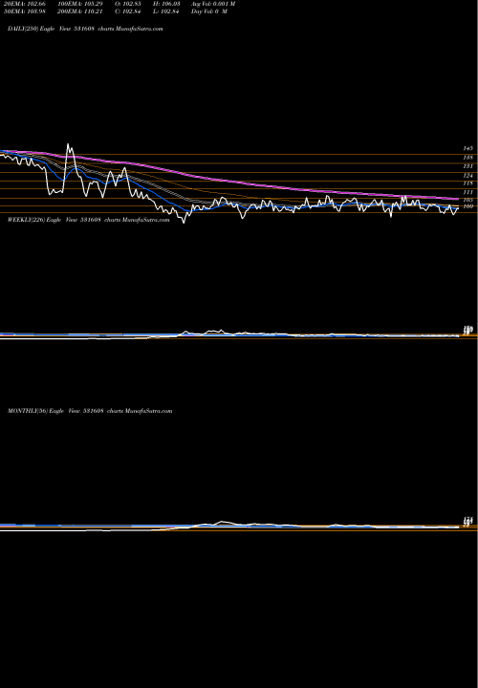This screenshot has height=688, width=478.
Task: Click the 105 price axis label
Action: (x=467, y=200)
